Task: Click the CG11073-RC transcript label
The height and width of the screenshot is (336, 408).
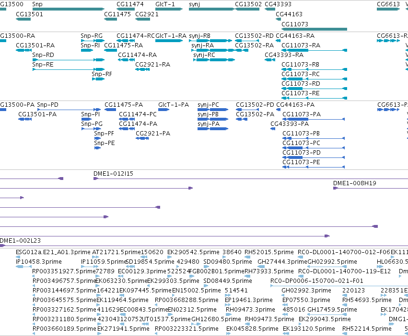Action: click(301, 74)
